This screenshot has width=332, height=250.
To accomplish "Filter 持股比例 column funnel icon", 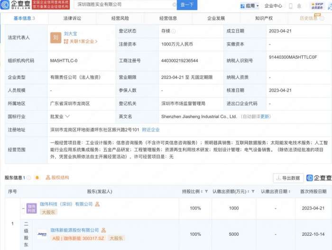I will (206, 192).
